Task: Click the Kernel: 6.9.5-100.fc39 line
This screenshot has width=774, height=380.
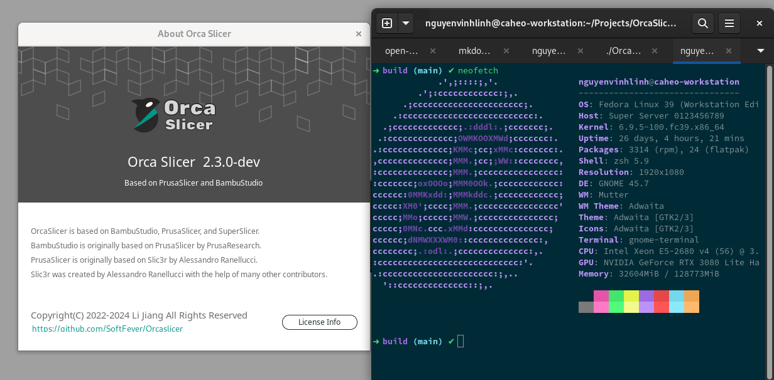Action: point(651,127)
